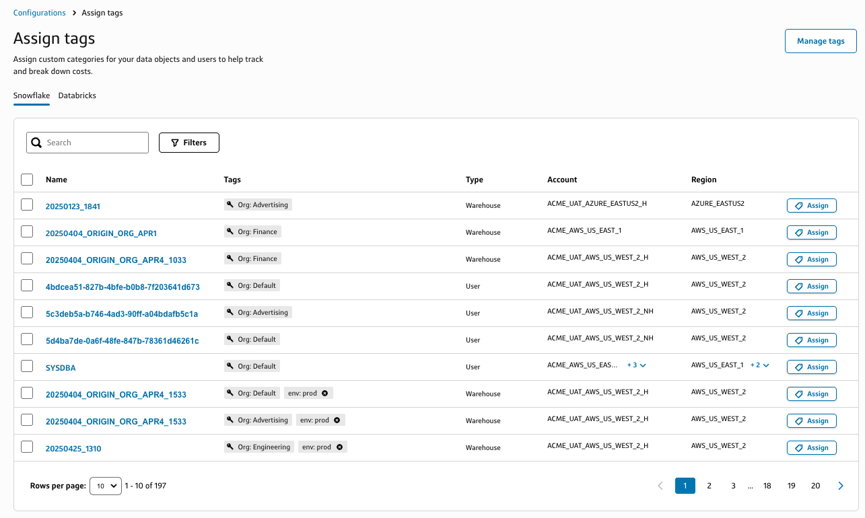The width and height of the screenshot is (865, 518).
Task: Click Assign for 20250123_1841
Action: [x=812, y=205]
